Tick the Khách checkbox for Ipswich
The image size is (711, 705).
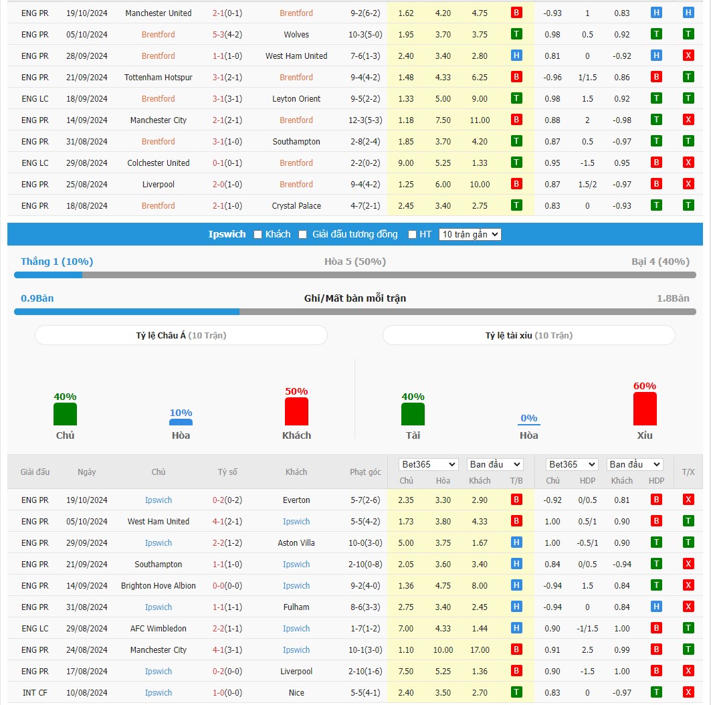click(258, 234)
